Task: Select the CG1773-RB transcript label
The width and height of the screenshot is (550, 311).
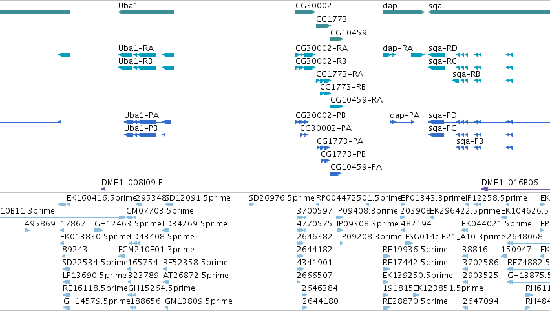Action: click(x=343, y=87)
